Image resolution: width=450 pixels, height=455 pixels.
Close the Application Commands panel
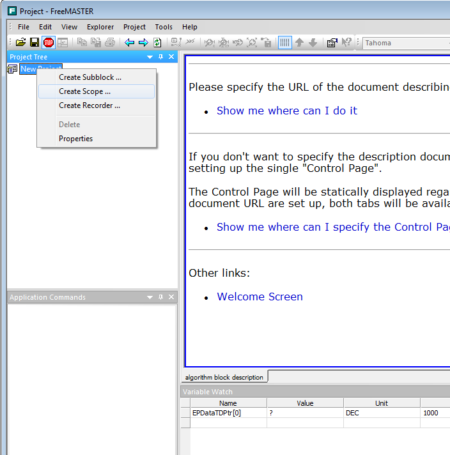[171, 297]
